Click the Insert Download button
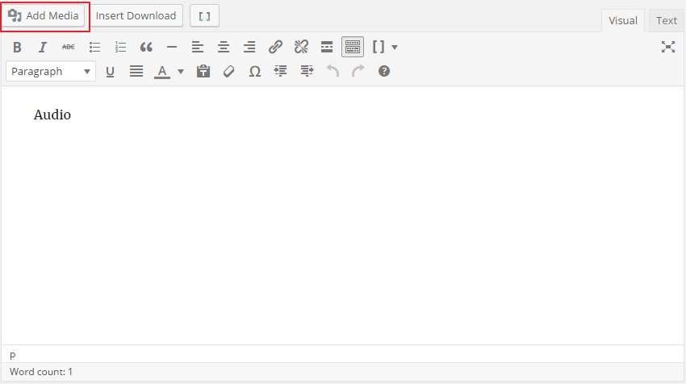Screen dimensions: 686x384 136,16
